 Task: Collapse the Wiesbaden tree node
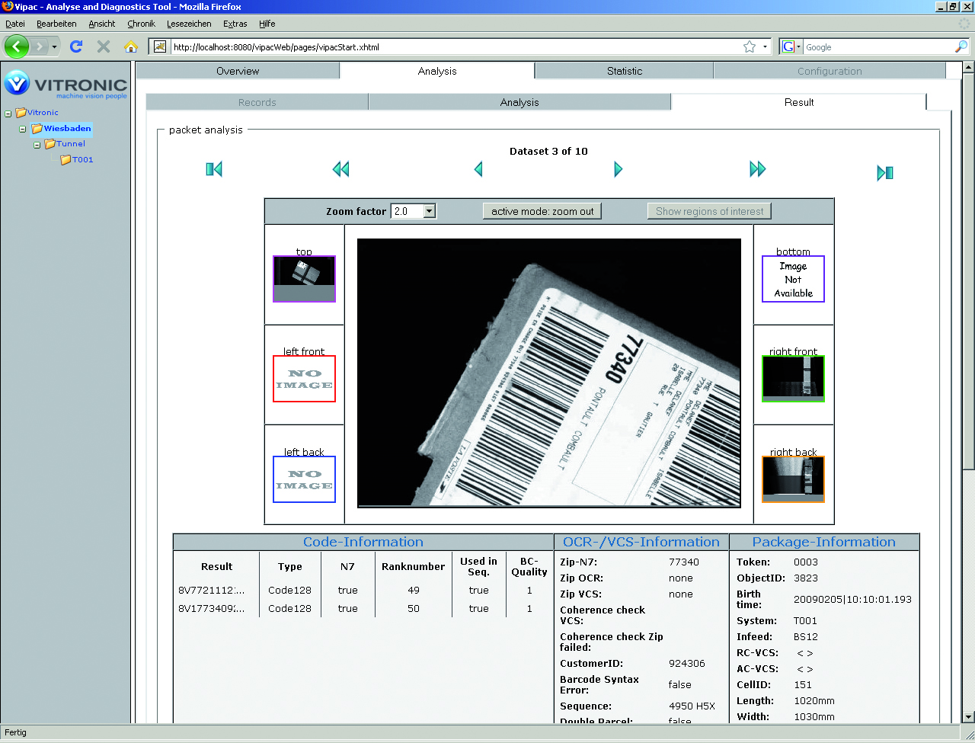pos(23,130)
